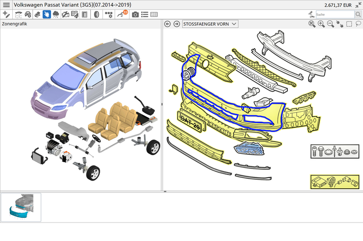Click the front bumper thumbnail in bottom panel

(x=21, y=207)
